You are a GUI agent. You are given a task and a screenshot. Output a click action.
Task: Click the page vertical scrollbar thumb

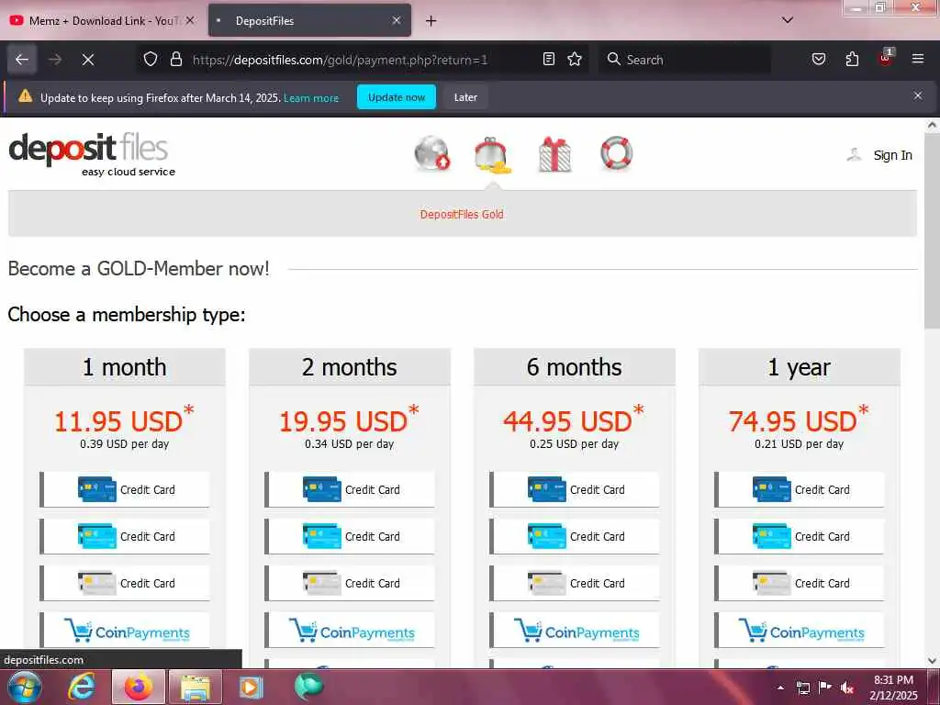931,231
